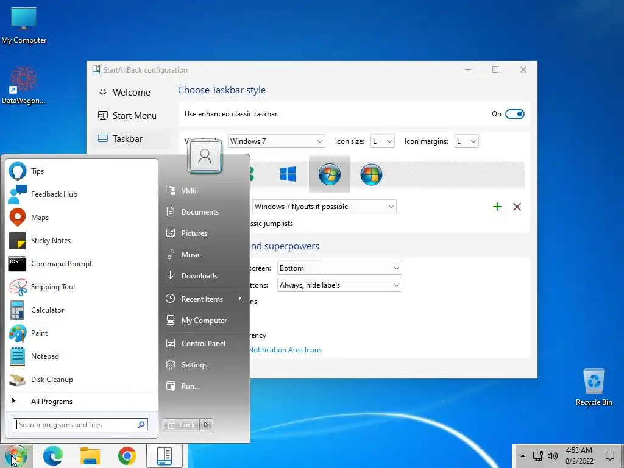This screenshot has height=468, width=624.
Task: Start the Snipping Tool
Action: (x=82, y=287)
